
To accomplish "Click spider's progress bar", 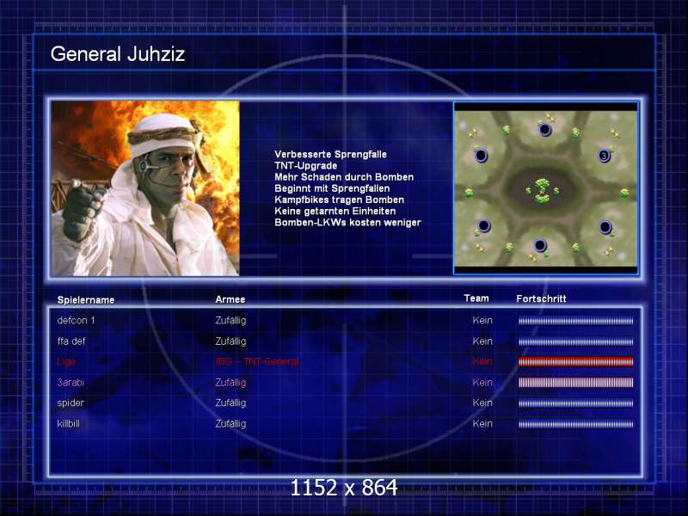I will point(575,403).
